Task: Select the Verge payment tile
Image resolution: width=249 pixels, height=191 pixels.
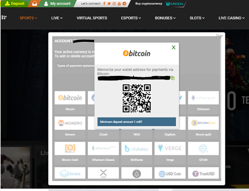Action: click(170, 153)
